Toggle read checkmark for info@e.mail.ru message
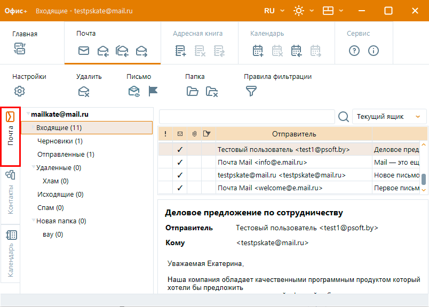The image size is (429, 307). [180, 162]
